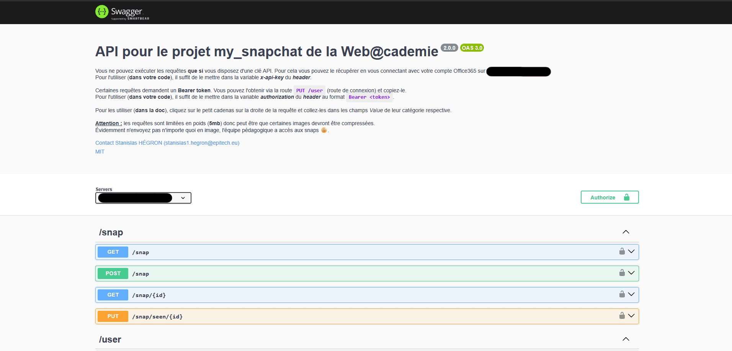Click the /snap section heading
Viewport: 732px width, 351px height.
coord(111,232)
